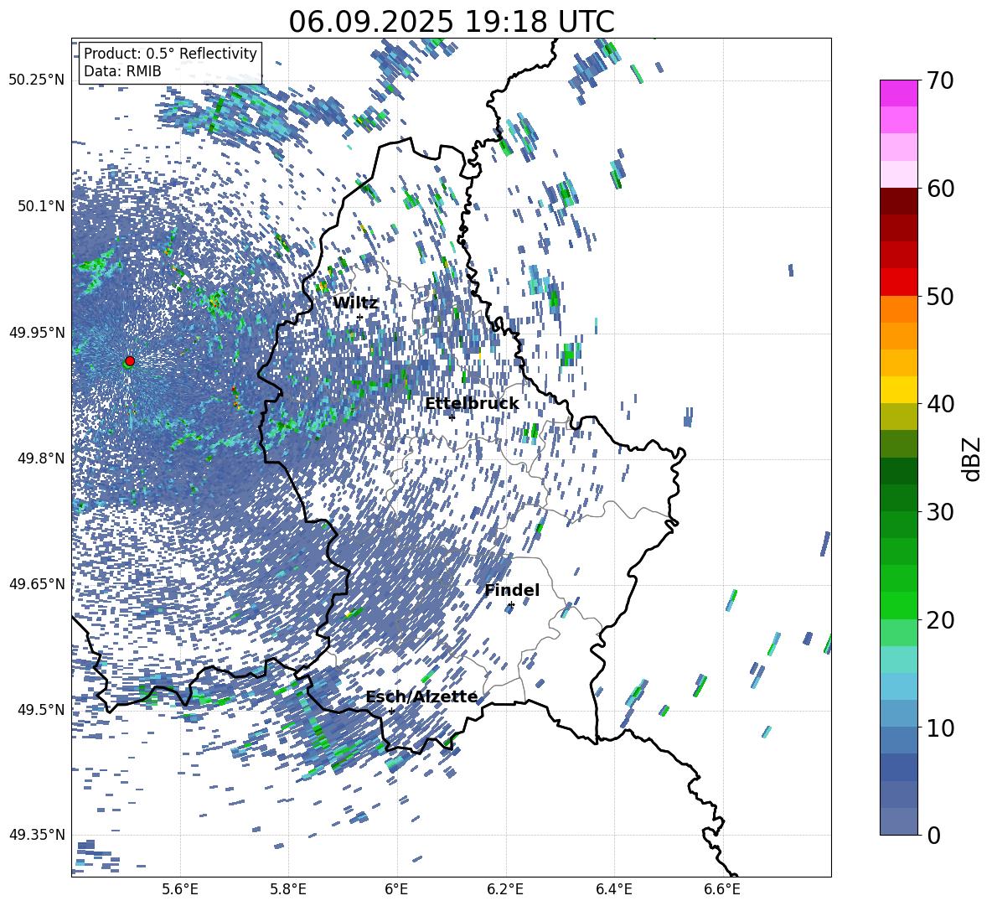This screenshot has height=906, width=992.
Task: Click the colorbar tick label 10
Action: [x=940, y=728]
